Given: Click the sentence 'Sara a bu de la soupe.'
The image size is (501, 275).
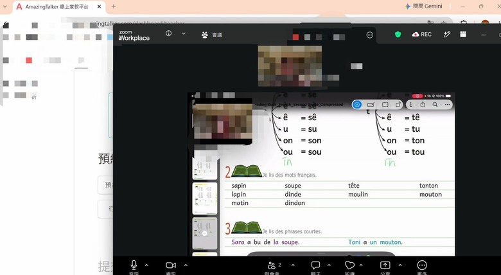Looking at the screenshot, I should click(x=265, y=242).
